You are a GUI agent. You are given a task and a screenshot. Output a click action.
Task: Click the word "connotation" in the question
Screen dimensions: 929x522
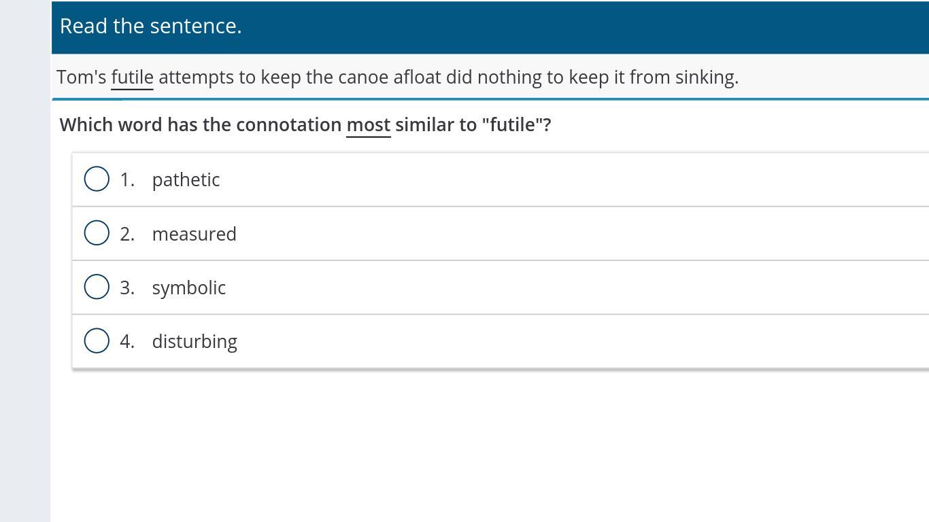point(289,125)
